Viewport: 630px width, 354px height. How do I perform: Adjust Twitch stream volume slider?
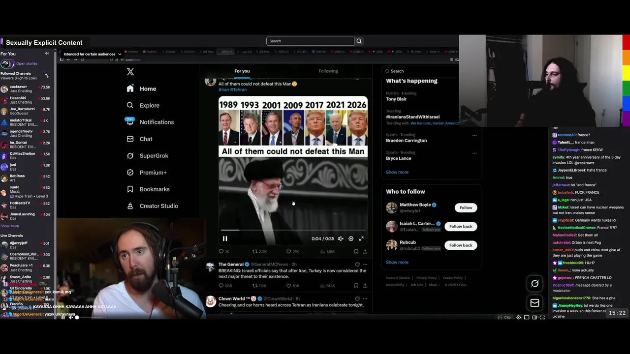89,318
